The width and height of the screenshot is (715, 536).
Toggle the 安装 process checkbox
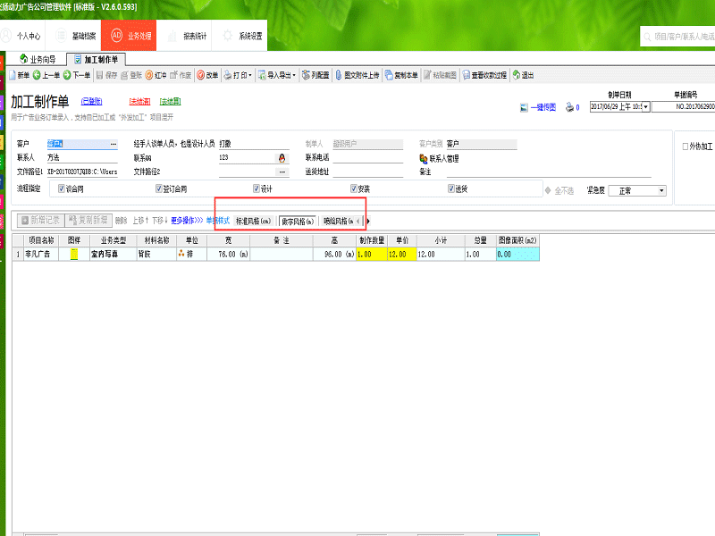355,189
